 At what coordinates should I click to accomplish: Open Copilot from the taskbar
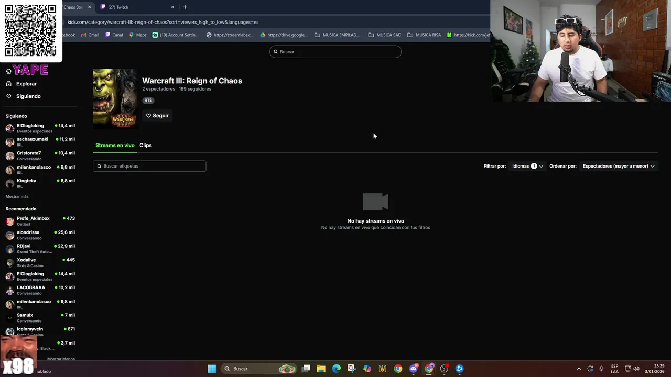pyautogui.click(x=367, y=369)
